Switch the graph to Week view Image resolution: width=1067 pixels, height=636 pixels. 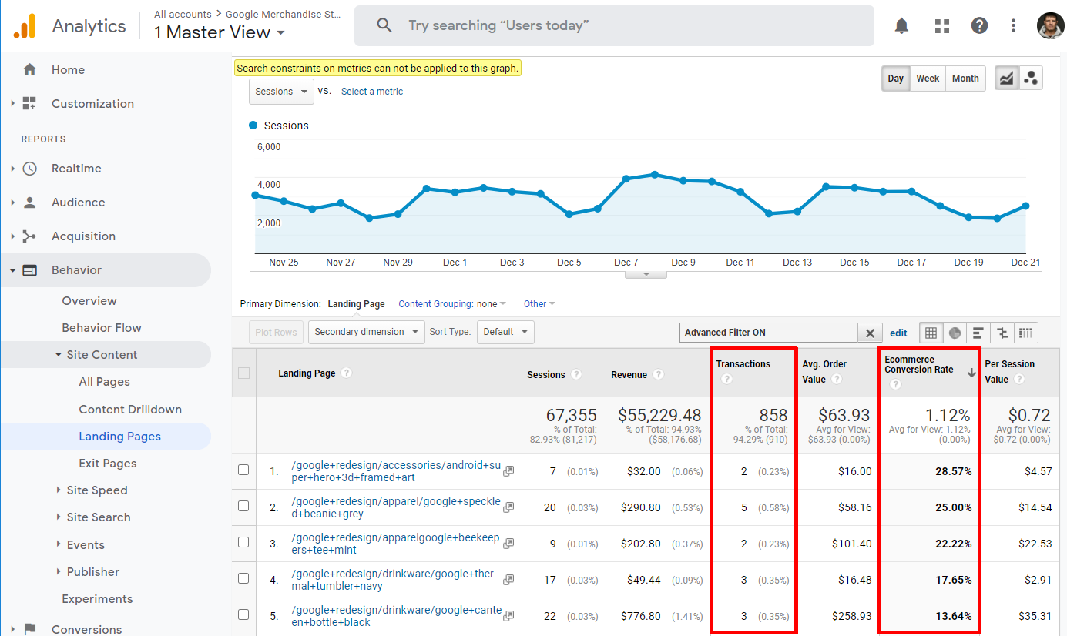[928, 79]
